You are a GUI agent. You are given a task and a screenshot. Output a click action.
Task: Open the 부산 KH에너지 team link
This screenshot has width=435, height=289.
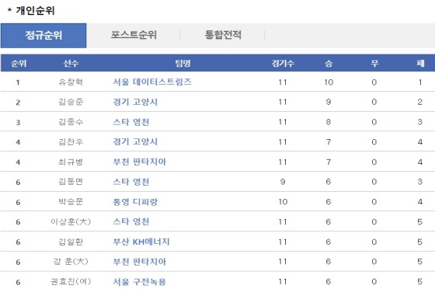[x=141, y=242]
